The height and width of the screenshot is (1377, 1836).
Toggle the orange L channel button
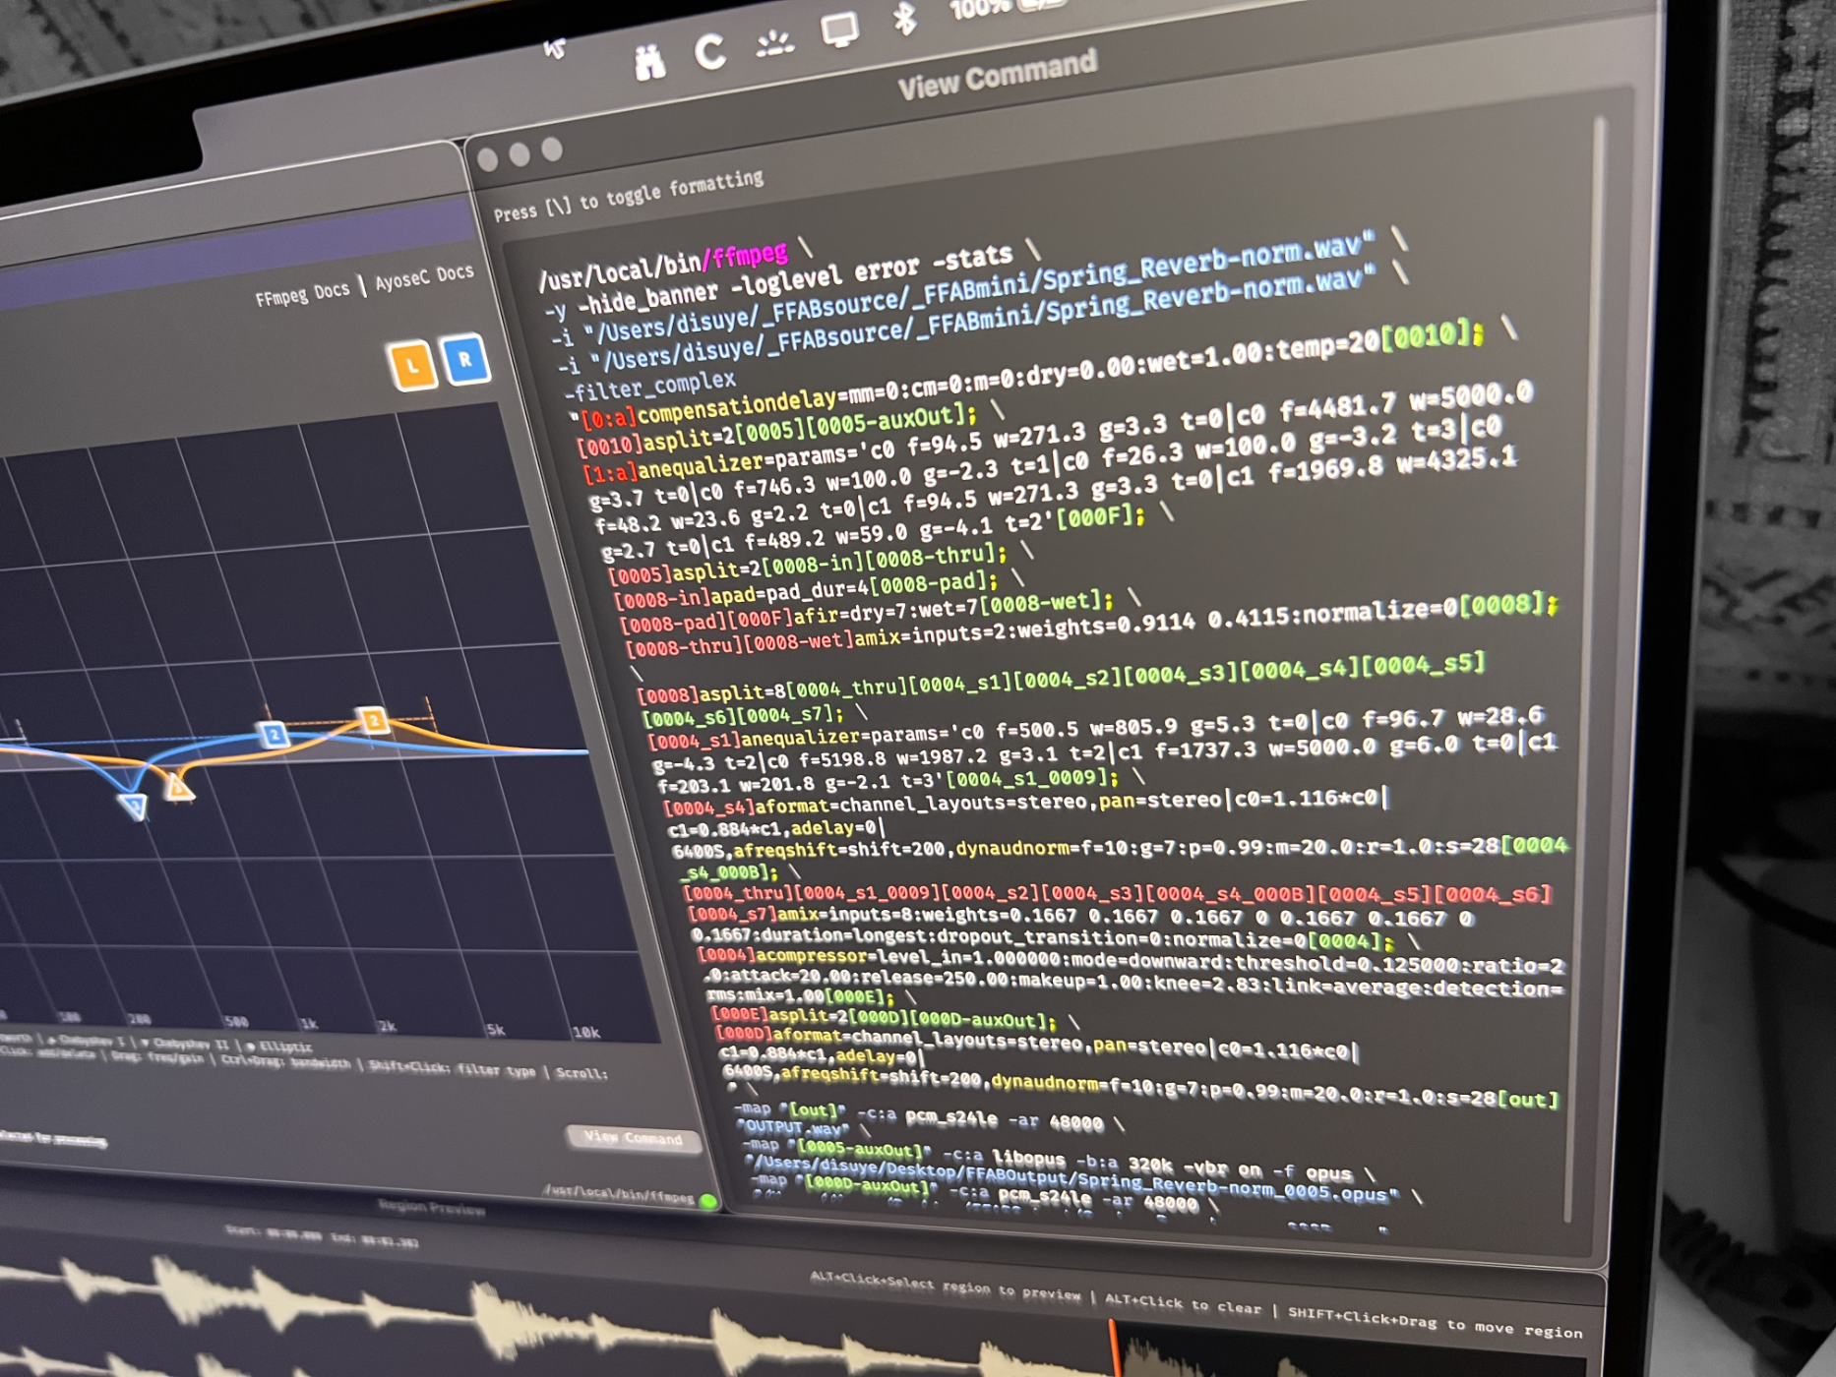[x=412, y=366]
